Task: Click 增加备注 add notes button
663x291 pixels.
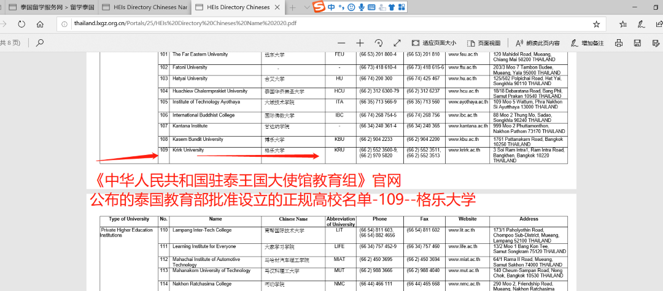Action: [x=587, y=43]
